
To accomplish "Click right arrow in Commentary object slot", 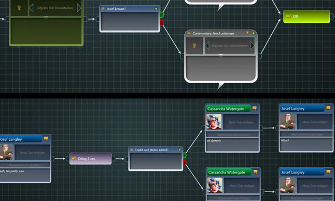I will (253, 46).
